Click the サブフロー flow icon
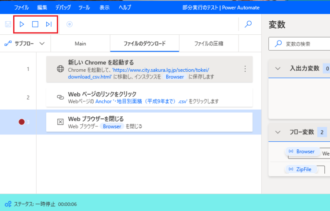Image resolution: width=330 pixels, height=211 pixels. [8, 44]
